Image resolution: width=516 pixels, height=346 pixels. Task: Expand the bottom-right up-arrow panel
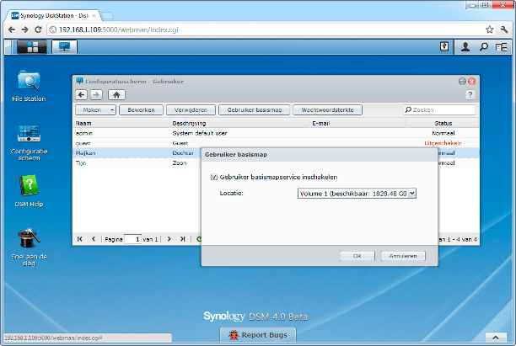point(496,338)
